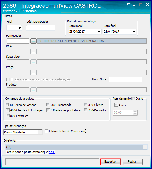Screen dimensions: 152x169
Task: Open Produto search ellipsis button
Action: (x=33, y=90)
